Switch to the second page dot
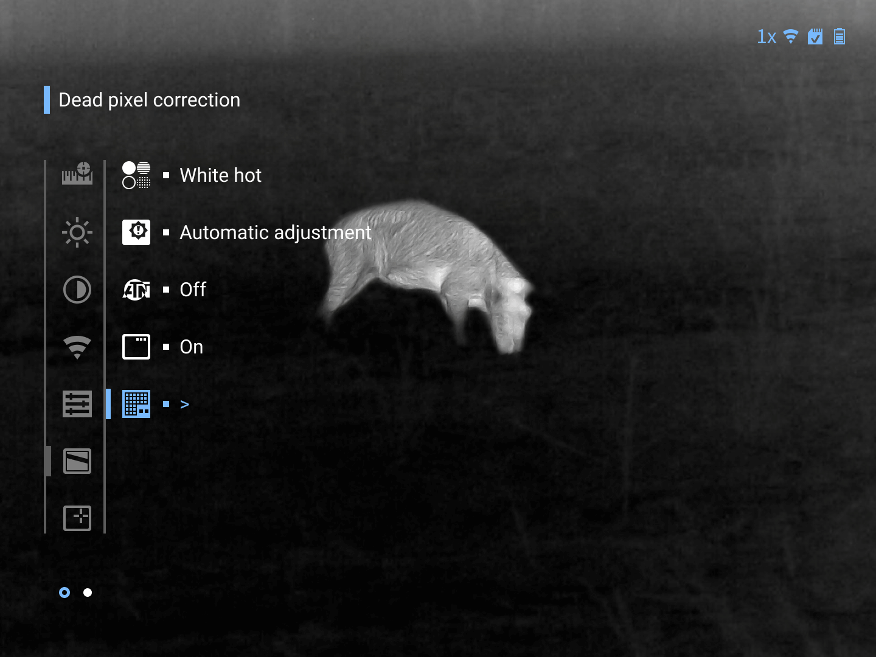 88,593
